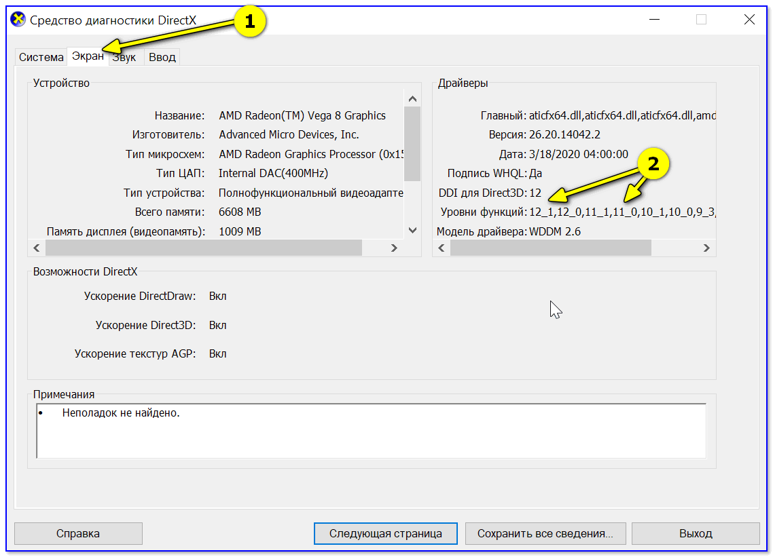773x557 pixels.
Task: Minimize the DirectX diagnostic window
Action: point(653,20)
